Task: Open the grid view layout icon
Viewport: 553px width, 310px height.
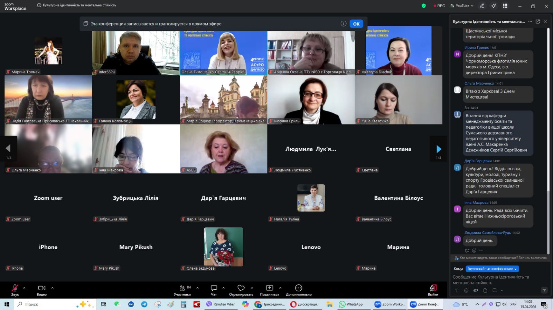Action: 505,6
